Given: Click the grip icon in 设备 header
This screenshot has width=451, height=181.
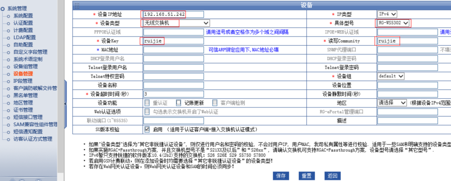Looking at the screenshot, I should point(77,5).
